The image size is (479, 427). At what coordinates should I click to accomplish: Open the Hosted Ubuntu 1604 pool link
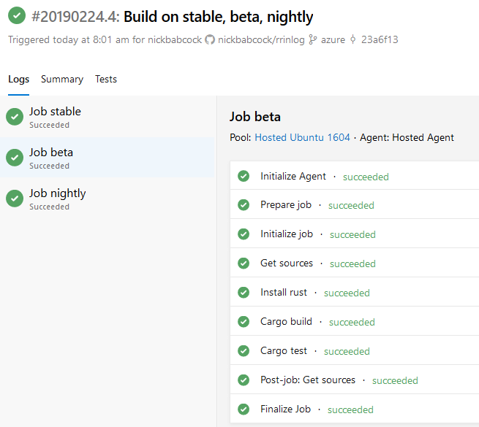click(x=302, y=137)
